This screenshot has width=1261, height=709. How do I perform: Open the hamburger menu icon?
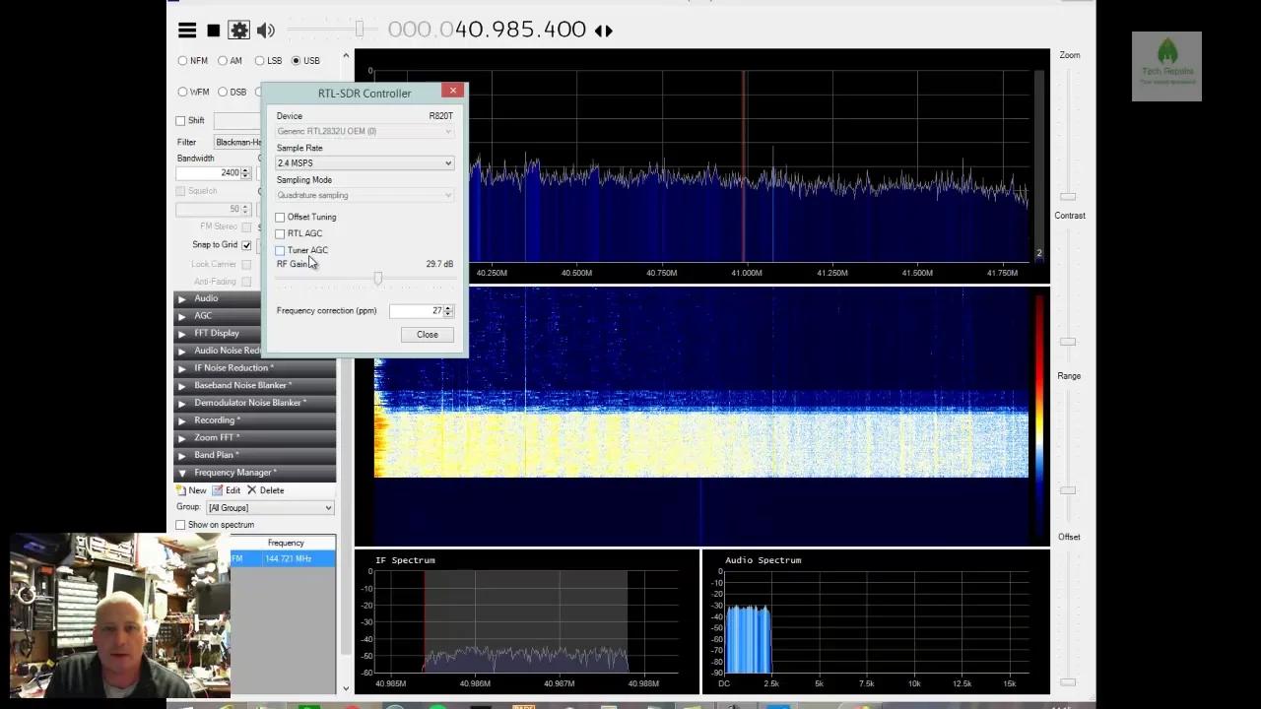[x=186, y=30]
